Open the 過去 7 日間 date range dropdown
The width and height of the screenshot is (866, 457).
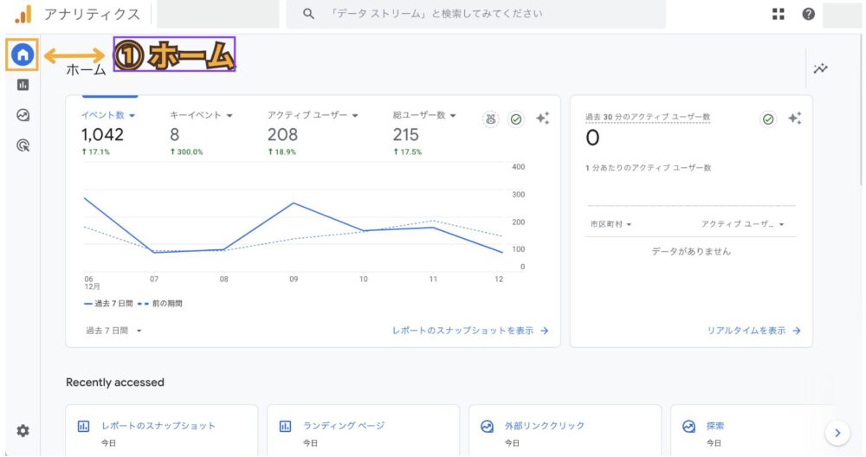113,331
